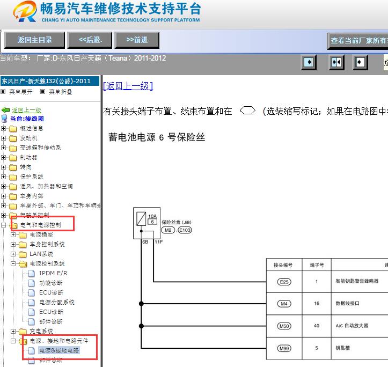Click the 东风日产-新天籁J32(公爵)-2011 header

click(50, 81)
